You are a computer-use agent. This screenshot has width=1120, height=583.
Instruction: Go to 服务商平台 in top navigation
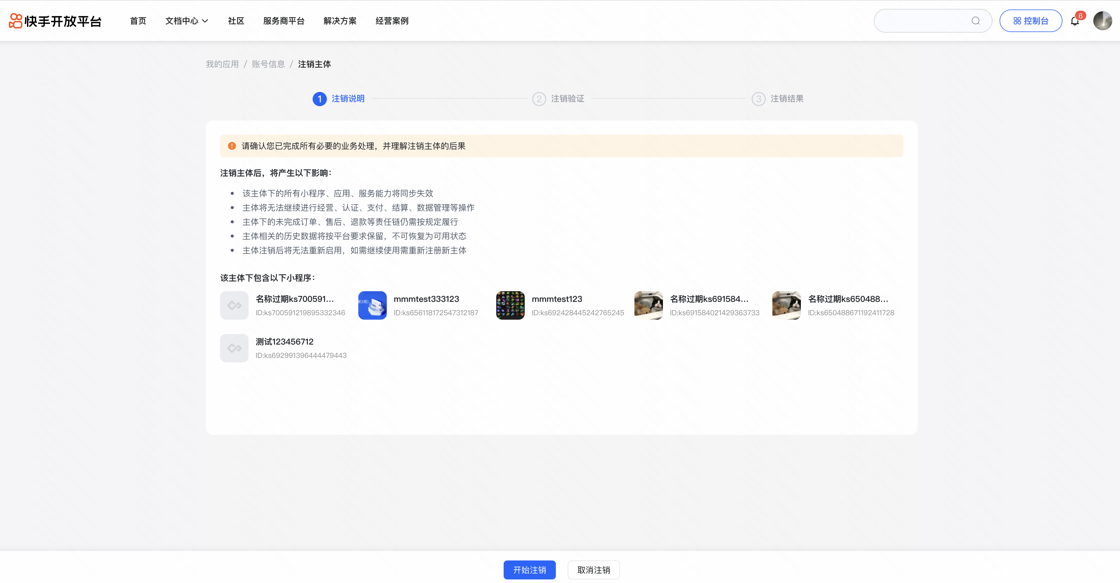pyautogui.click(x=284, y=21)
